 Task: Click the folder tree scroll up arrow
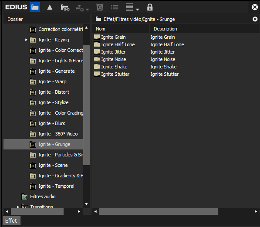point(86,28)
